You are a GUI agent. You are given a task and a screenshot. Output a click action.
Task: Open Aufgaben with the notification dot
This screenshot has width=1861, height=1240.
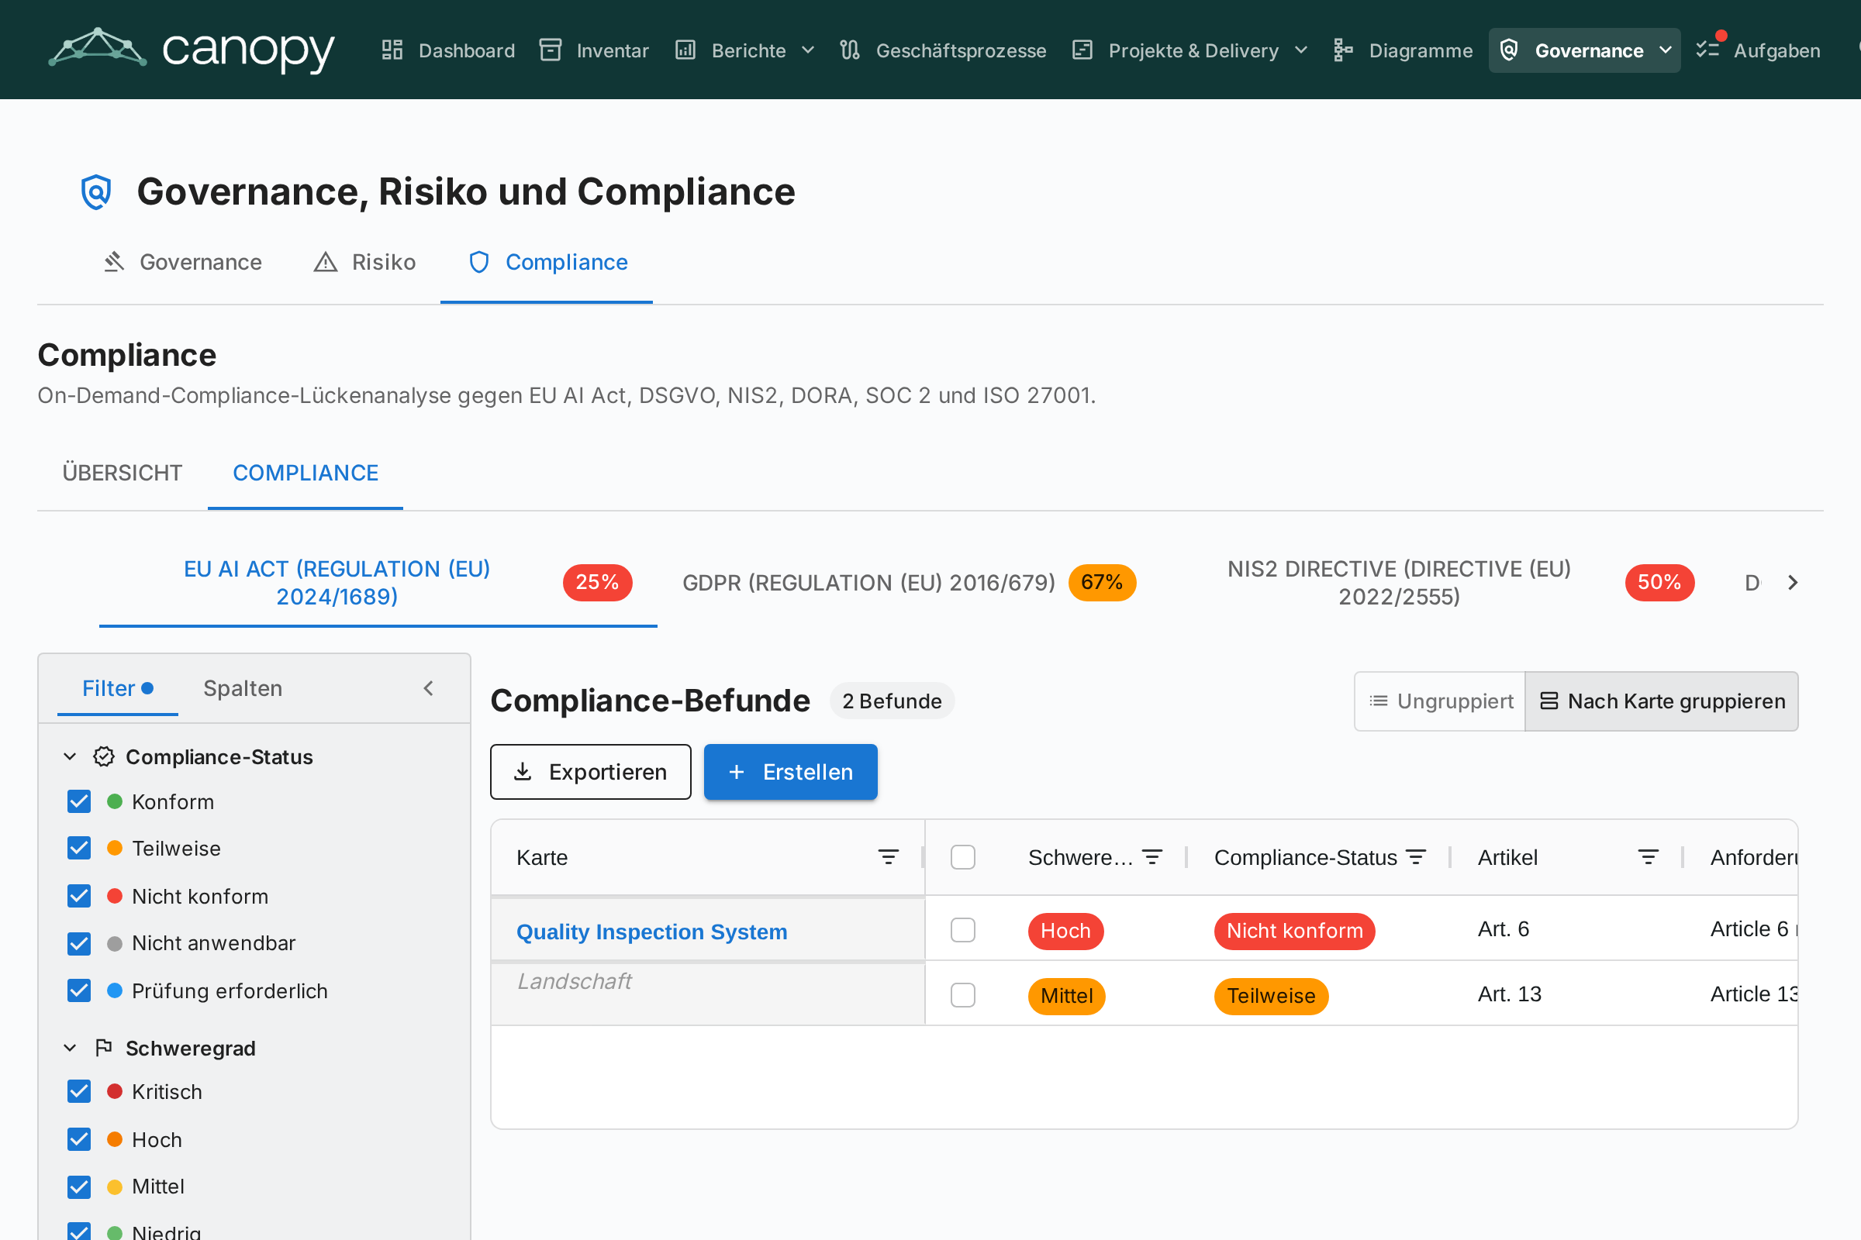[x=1758, y=50]
